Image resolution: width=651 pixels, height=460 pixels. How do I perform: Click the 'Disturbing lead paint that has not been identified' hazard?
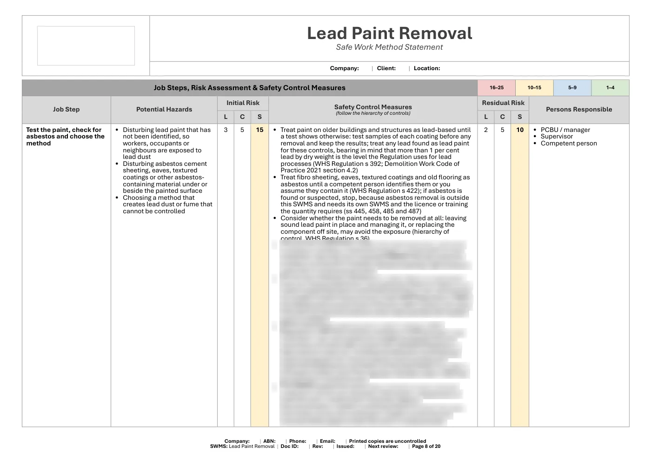pyautogui.click(x=167, y=144)
